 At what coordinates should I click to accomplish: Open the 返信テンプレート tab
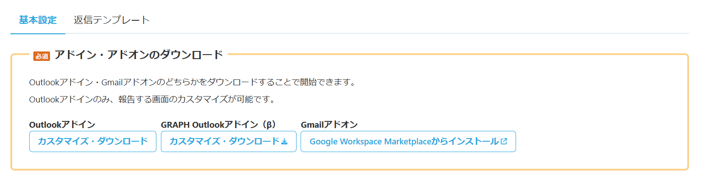111,20
